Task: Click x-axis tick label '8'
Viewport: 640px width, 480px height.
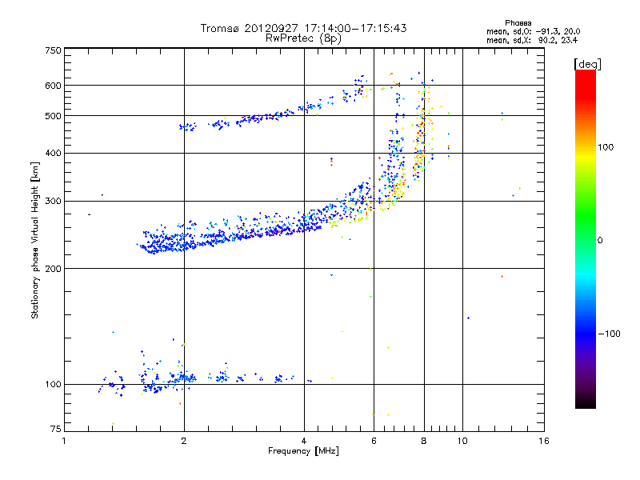Action: point(424,442)
